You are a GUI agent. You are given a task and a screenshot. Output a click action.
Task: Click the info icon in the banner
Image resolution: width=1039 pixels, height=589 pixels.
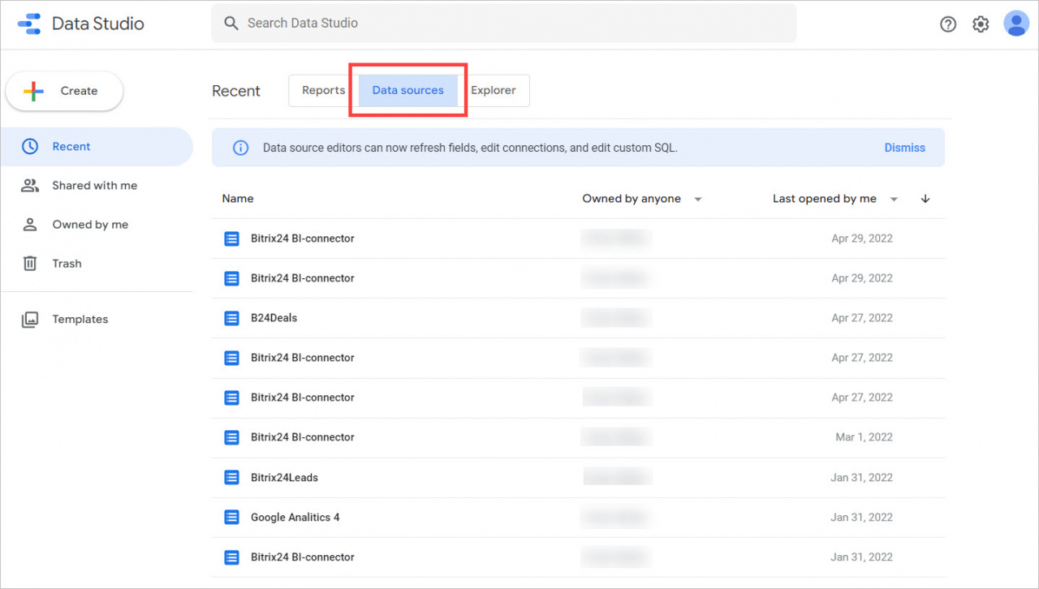click(x=240, y=148)
